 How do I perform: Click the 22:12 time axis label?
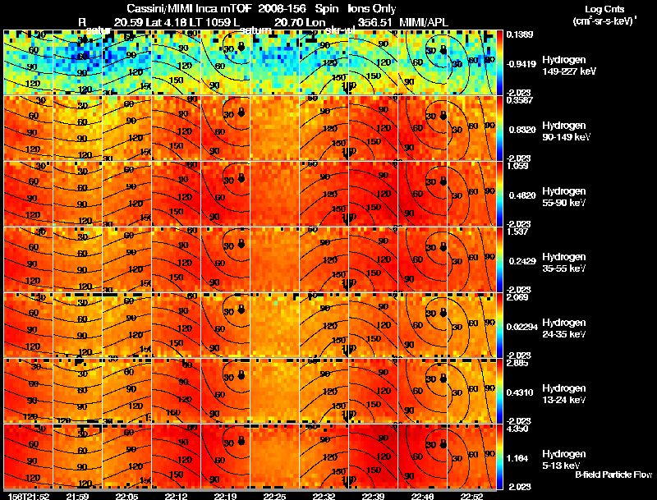(176, 496)
